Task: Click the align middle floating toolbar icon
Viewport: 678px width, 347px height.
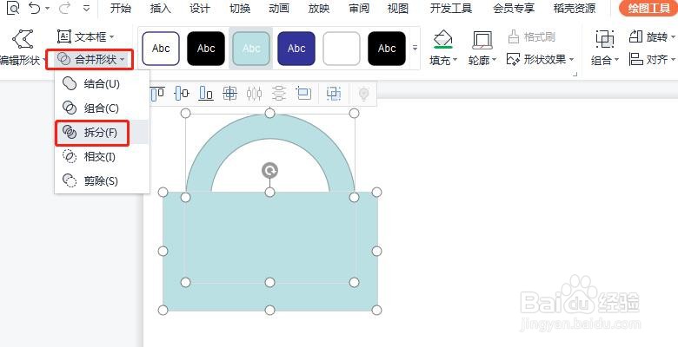Action: click(182, 93)
